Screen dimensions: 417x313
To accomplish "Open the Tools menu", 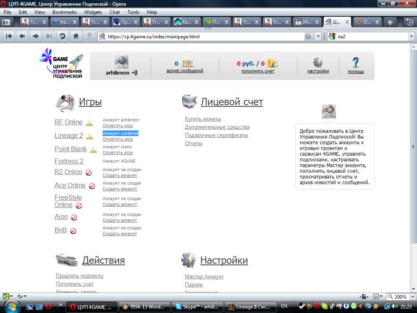I will 133,12.
